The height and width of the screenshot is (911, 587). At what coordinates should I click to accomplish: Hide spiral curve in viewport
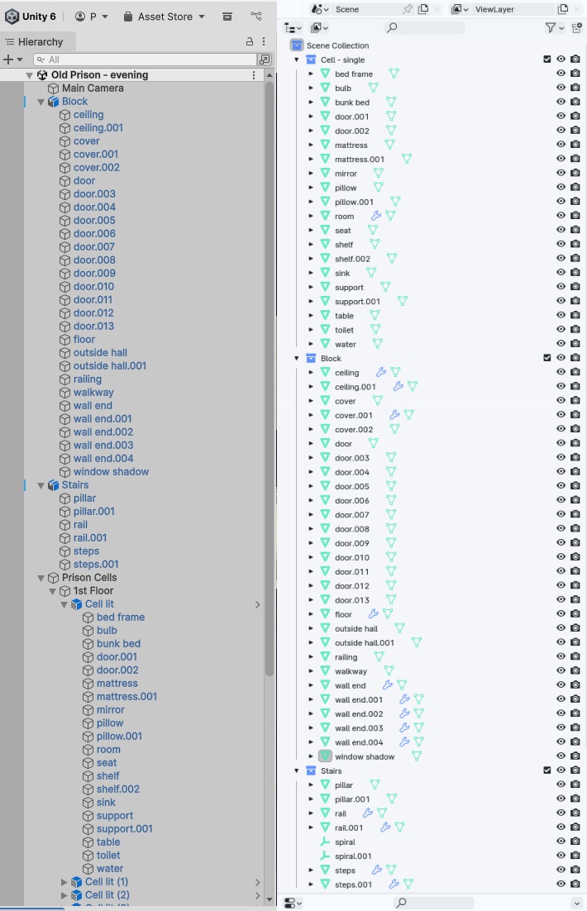pos(561,842)
